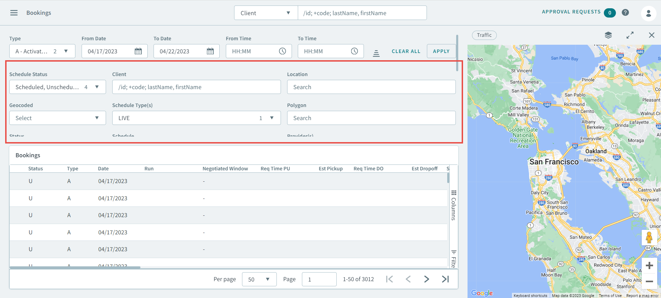Open the To Time clock picker

point(354,51)
